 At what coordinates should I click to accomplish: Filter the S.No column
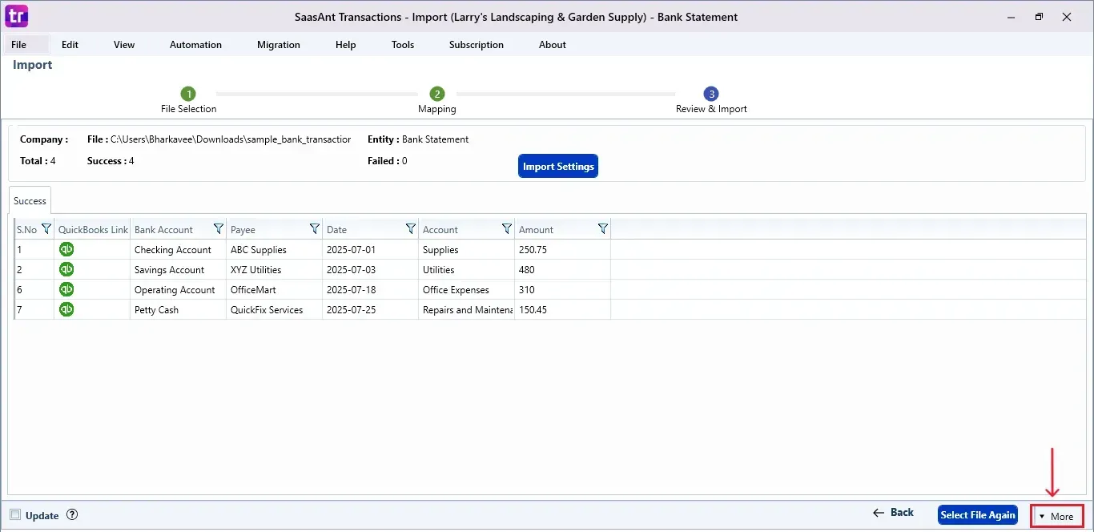(46, 229)
